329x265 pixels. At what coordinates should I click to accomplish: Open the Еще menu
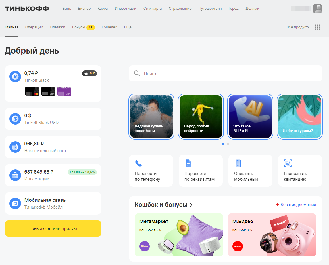click(128, 27)
